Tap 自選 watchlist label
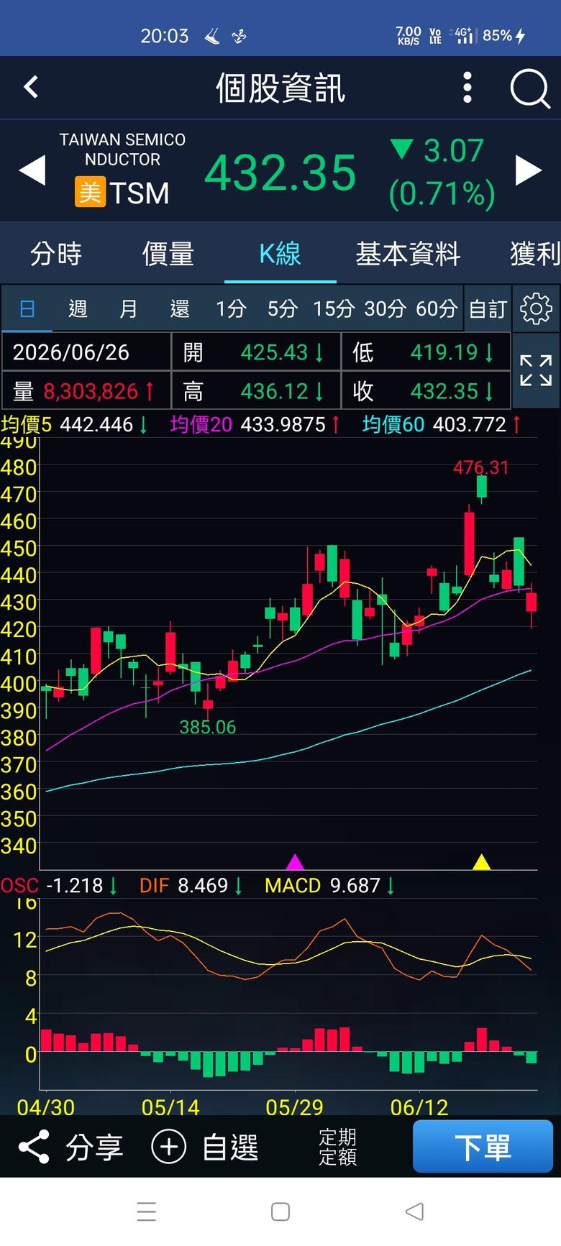 (x=230, y=1147)
